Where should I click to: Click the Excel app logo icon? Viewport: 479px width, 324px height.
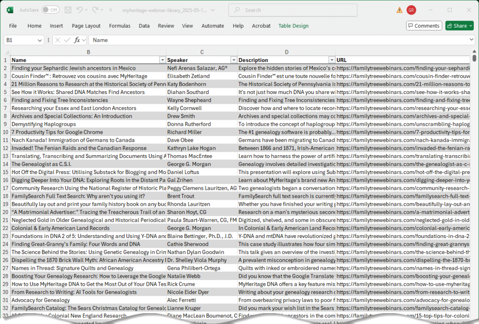coord(10,10)
